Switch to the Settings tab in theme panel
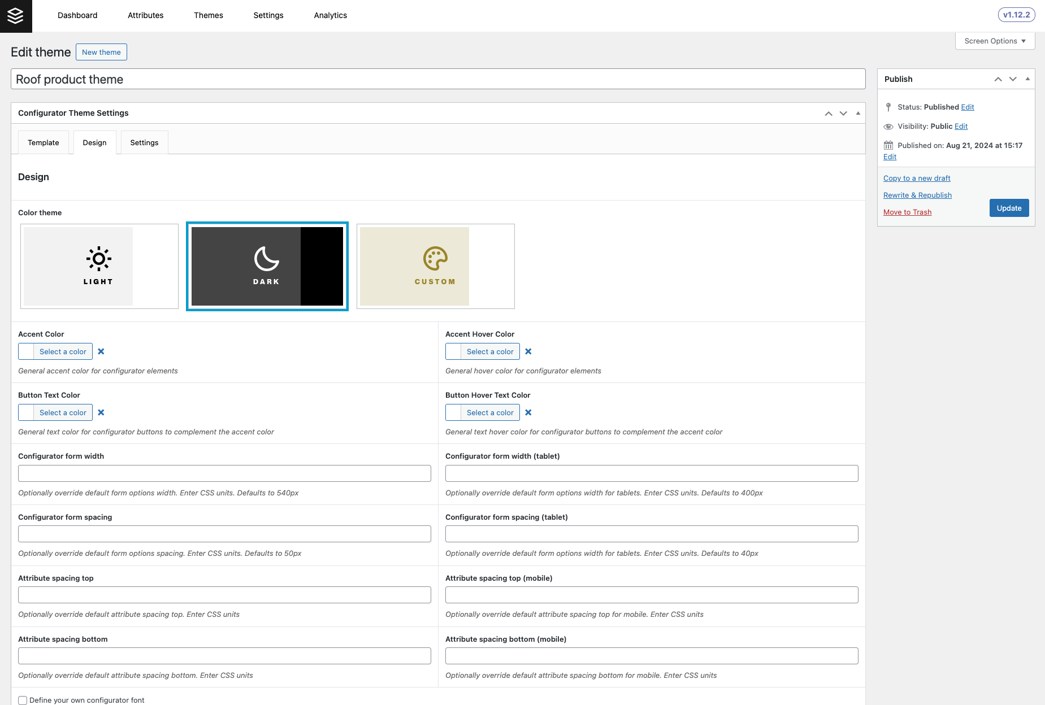The image size is (1045, 705). click(144, 142)
